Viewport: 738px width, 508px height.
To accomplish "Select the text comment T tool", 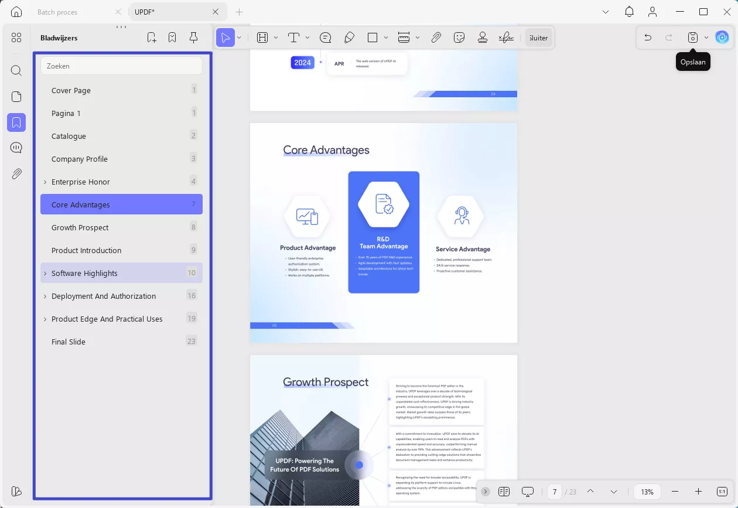I will [x=293, y=37].
